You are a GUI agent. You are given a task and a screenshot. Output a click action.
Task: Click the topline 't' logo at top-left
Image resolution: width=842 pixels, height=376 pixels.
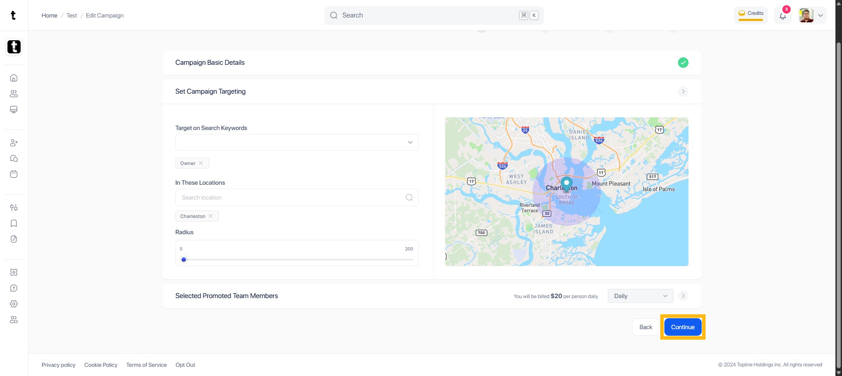tap(13, 15)
